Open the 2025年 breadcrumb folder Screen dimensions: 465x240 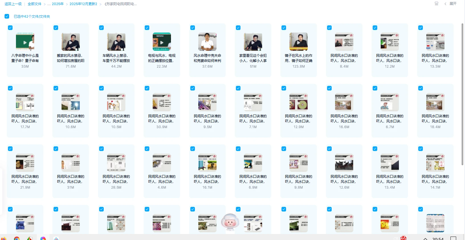(58, 4)
